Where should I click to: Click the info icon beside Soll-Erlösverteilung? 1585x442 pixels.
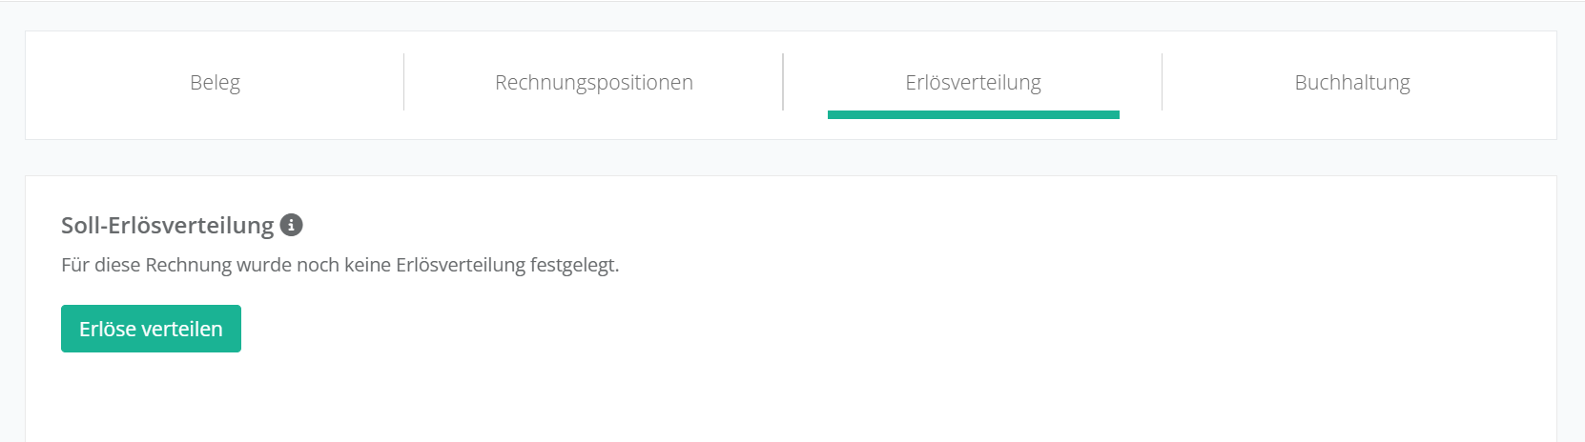tap(292, 225)
